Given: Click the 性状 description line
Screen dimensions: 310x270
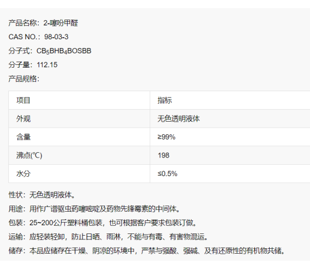Looking at the screenshot, I should (42, 195).
